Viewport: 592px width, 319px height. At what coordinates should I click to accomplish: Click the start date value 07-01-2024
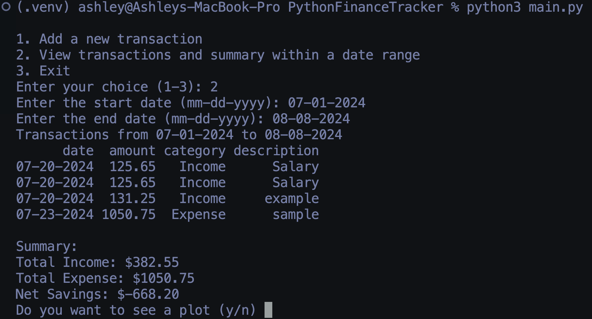click(327, 103)
